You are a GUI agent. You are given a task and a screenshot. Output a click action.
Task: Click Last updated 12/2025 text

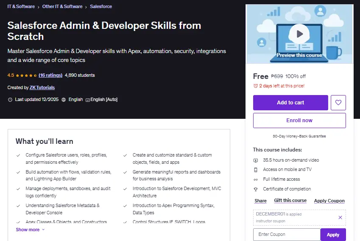point(37,99)
